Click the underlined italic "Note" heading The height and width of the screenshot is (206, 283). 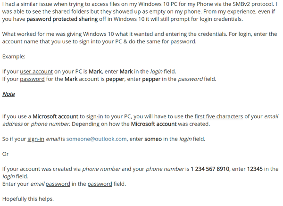[x=8, y=94]
